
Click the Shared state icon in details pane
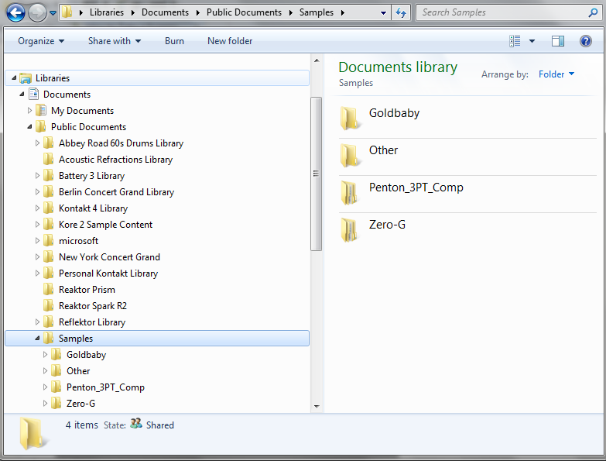(135, 424)
